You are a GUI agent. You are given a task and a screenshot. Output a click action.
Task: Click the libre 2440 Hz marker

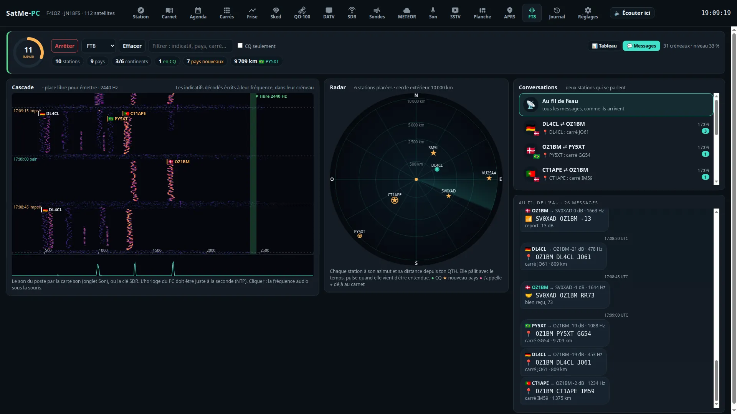271,96
